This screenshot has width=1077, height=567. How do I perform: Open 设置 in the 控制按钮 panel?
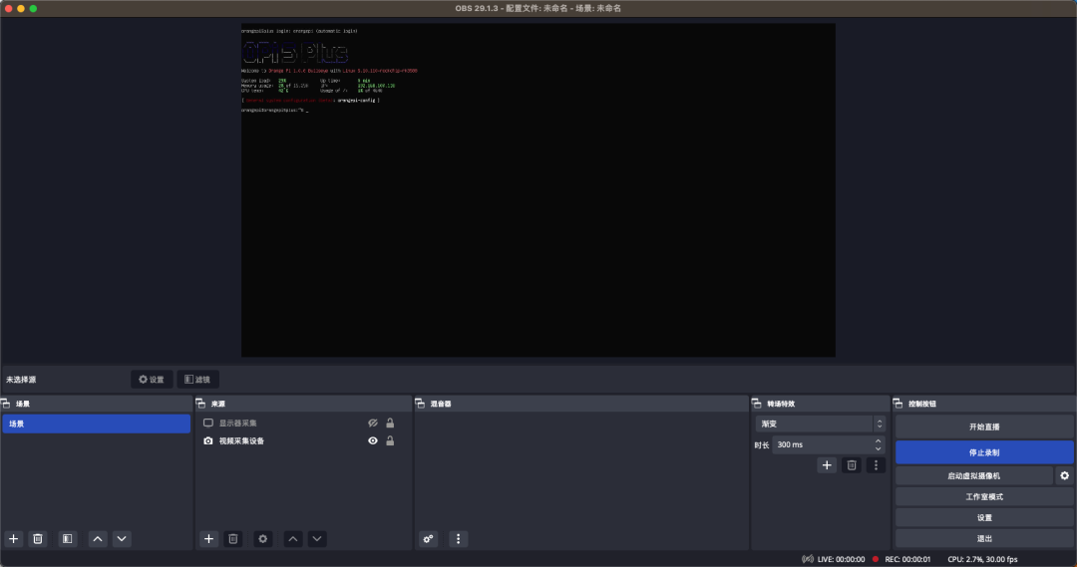[984, 517]
